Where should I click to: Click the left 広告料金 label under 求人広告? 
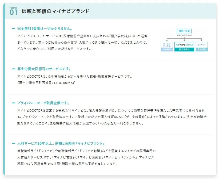167,49
